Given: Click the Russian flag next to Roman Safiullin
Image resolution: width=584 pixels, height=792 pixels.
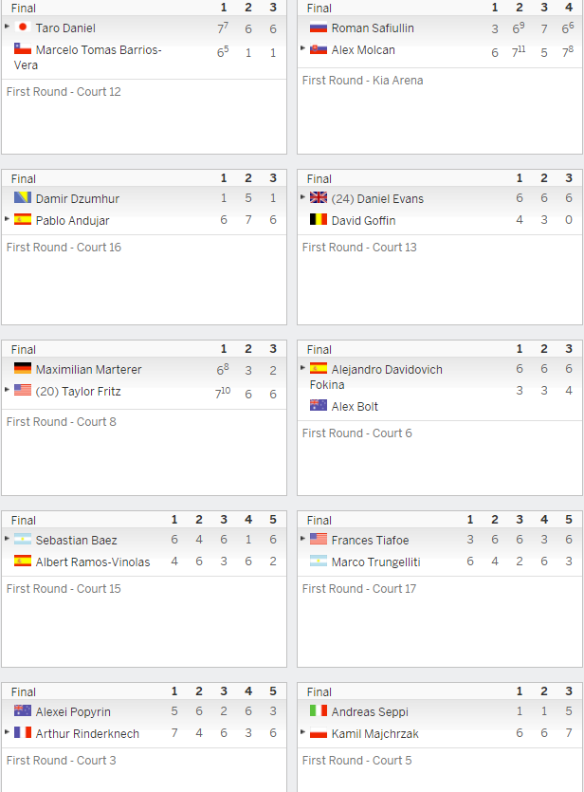Looking at the screenshot, I should click(319, 28).
